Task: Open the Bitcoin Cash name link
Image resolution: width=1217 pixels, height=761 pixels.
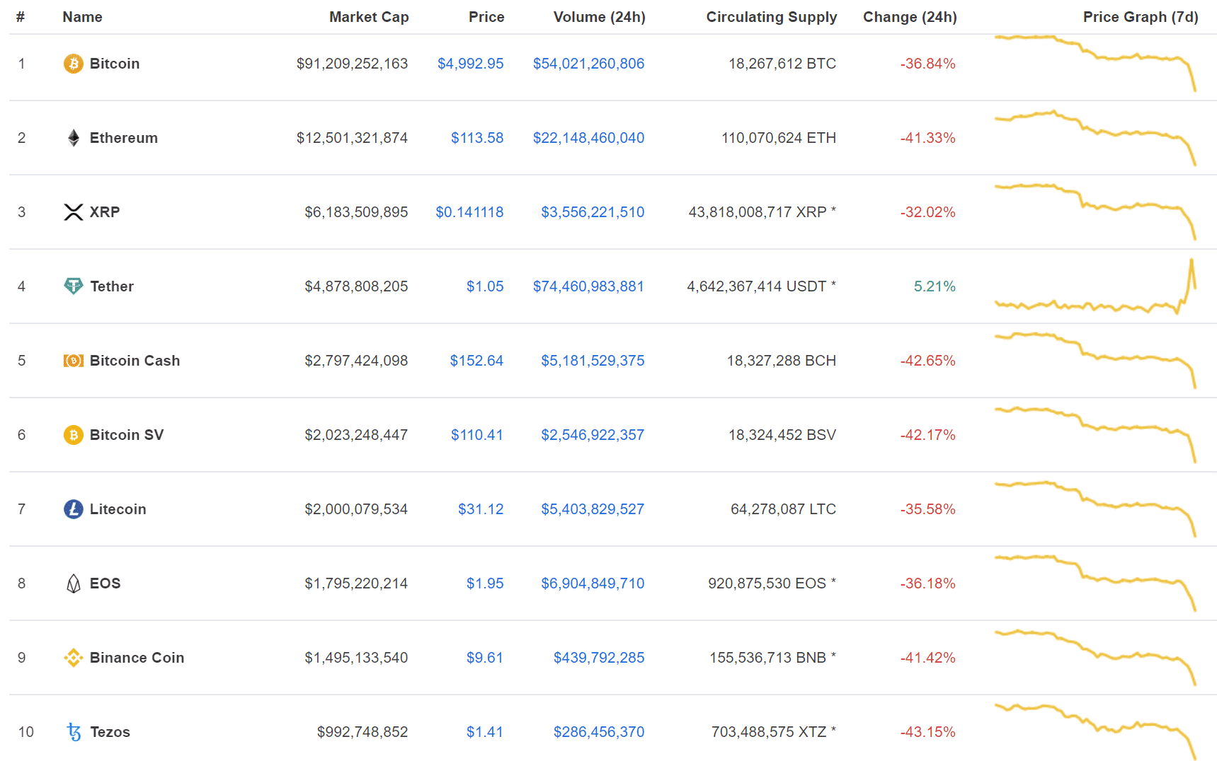Action: tap(135, 361)
